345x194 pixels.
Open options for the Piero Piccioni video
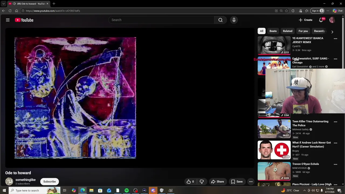336,185
